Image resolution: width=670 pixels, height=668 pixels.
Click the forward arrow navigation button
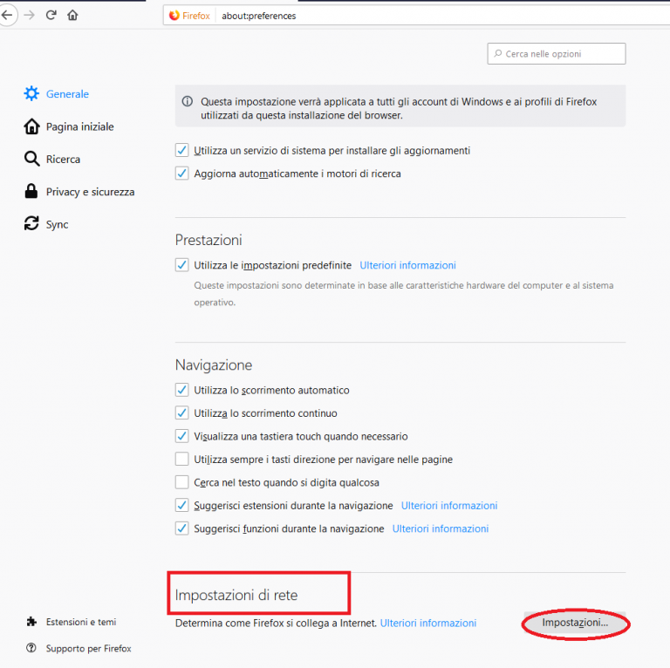(29, 16)
